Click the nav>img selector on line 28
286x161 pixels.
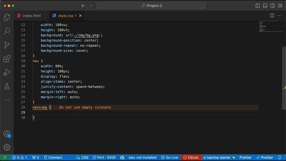40,107
